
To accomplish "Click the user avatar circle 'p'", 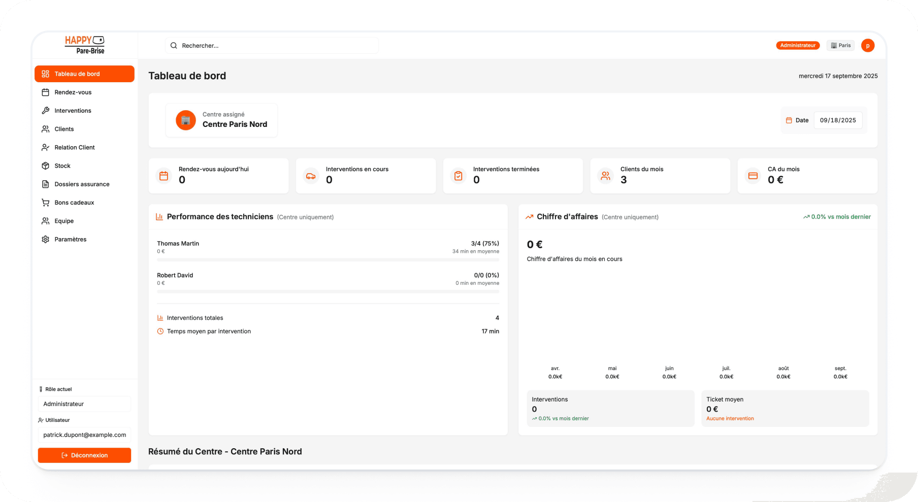I will [867, 46].
